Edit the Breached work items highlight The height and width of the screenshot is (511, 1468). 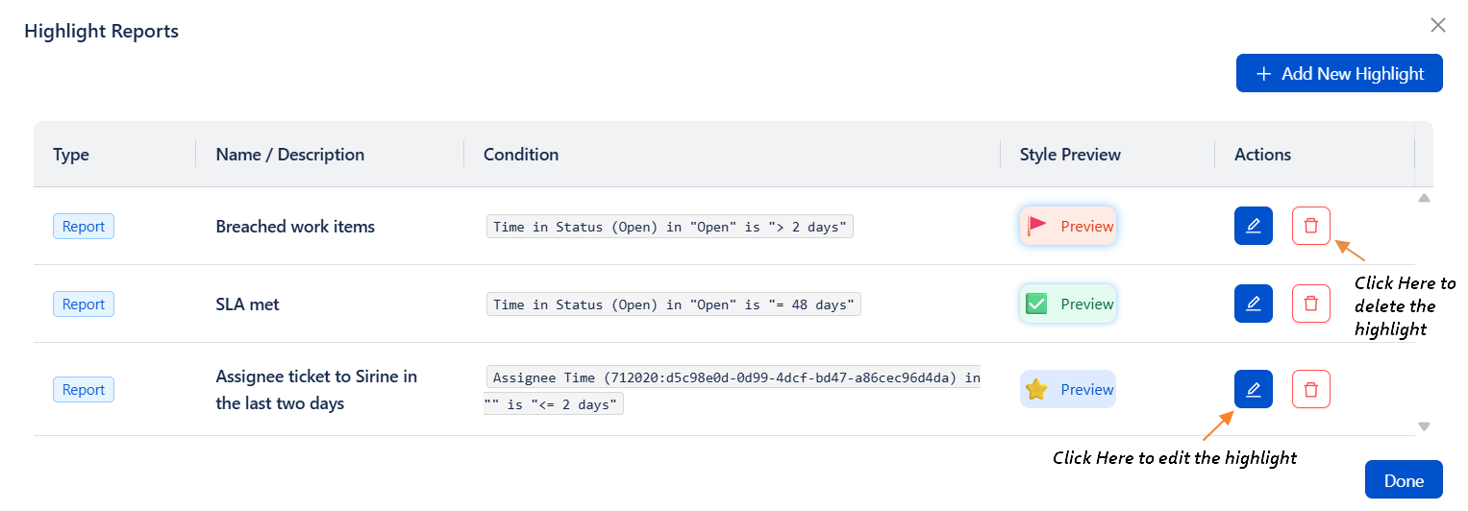point(1253,226)
